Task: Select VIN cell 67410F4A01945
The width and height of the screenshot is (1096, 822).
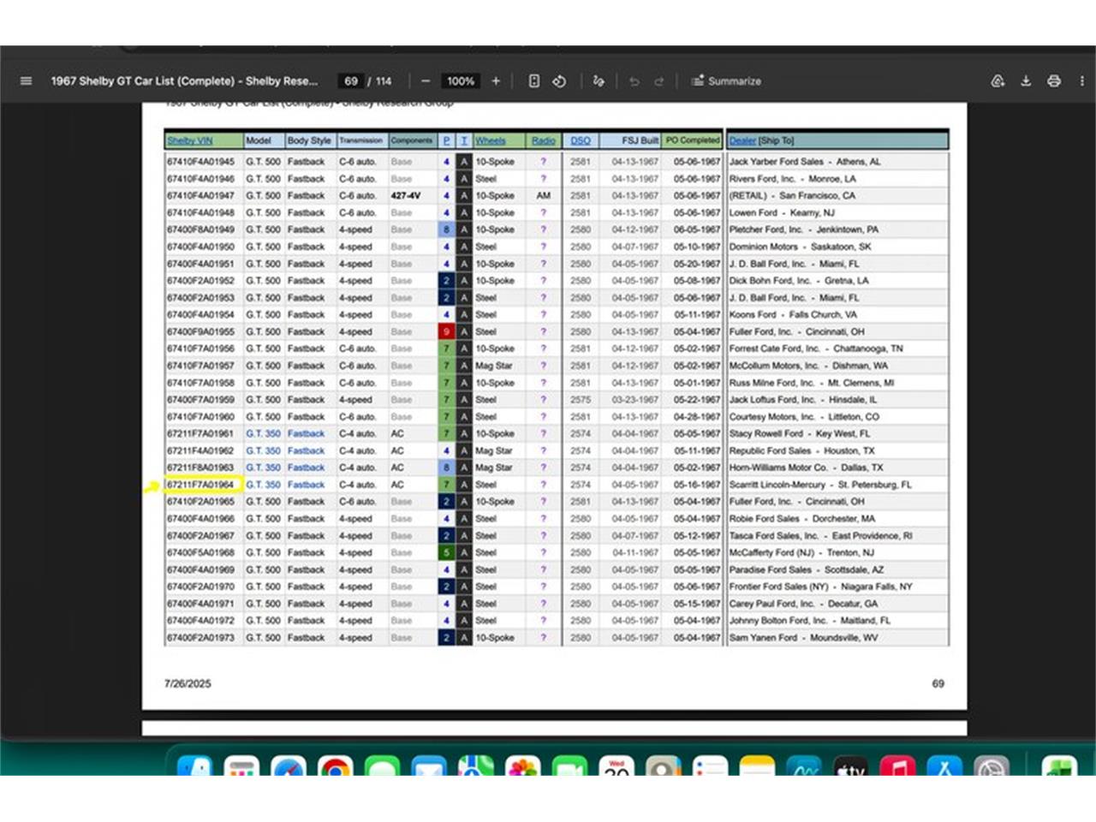Action: (204, 162)
